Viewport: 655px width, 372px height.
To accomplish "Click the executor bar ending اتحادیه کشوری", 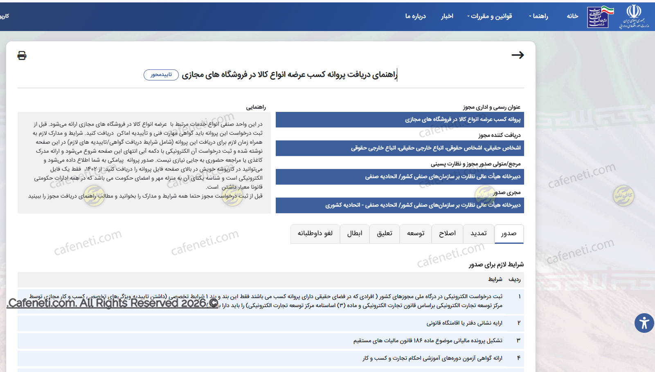I will (400, 205).
